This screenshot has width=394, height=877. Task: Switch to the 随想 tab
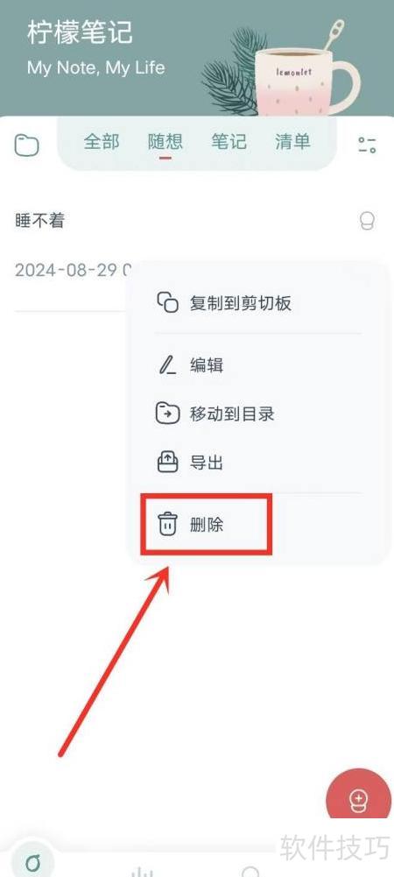tap(165, 142)
